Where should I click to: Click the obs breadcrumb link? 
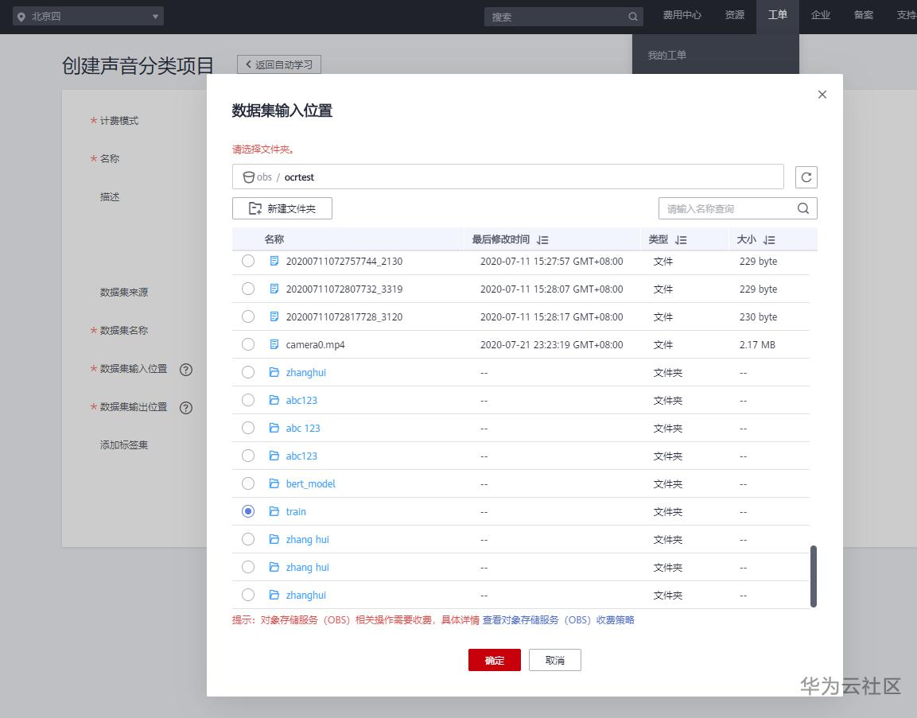click(264, 177)
